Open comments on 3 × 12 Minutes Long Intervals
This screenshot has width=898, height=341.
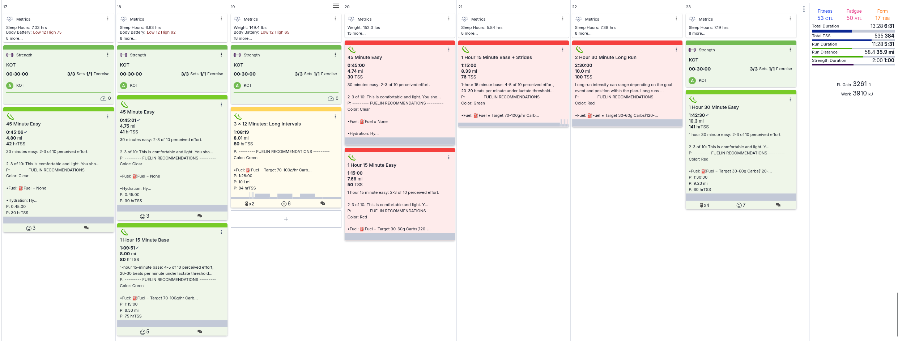(x=323, y=204)
